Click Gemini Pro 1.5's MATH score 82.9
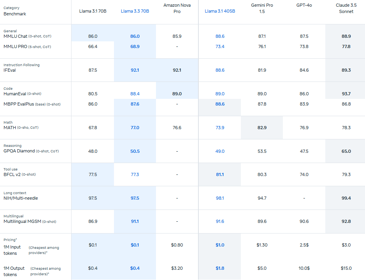This screenshot has height=280, width=365. 262,128
